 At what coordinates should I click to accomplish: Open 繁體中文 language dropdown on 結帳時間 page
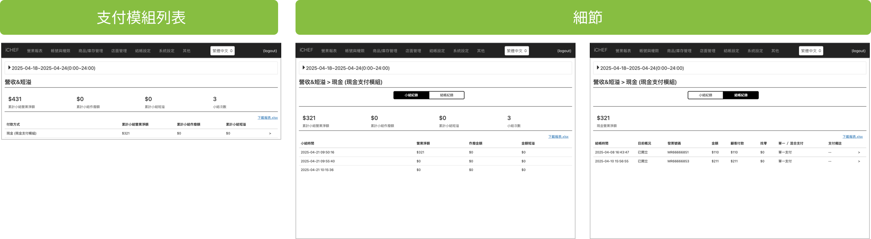point(811,51)
